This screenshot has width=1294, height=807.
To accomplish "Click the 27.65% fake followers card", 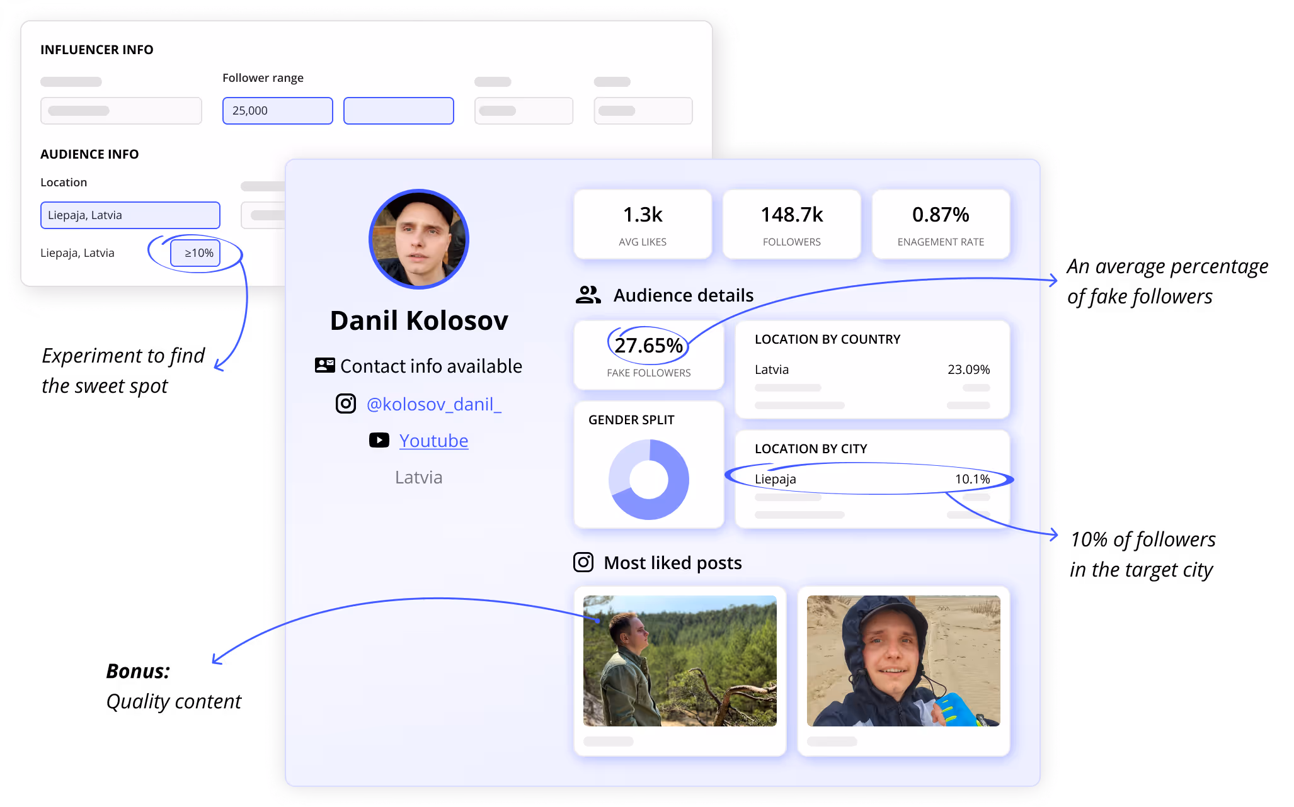I will [648, 356].
